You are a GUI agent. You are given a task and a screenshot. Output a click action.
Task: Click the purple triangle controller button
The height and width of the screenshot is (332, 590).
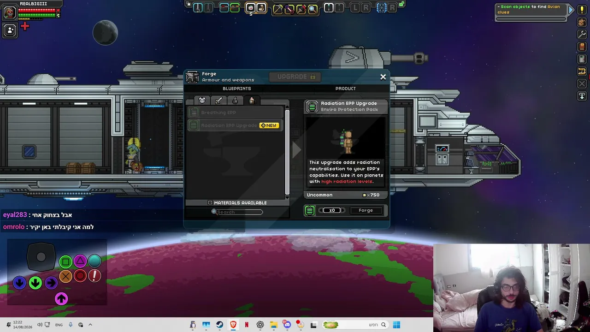80,262
